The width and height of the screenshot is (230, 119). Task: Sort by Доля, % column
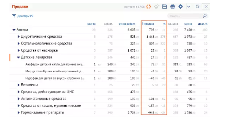coord(203,24)
